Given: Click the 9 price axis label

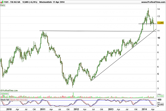Looking at the screenshot, I should [x=158, y=45].
